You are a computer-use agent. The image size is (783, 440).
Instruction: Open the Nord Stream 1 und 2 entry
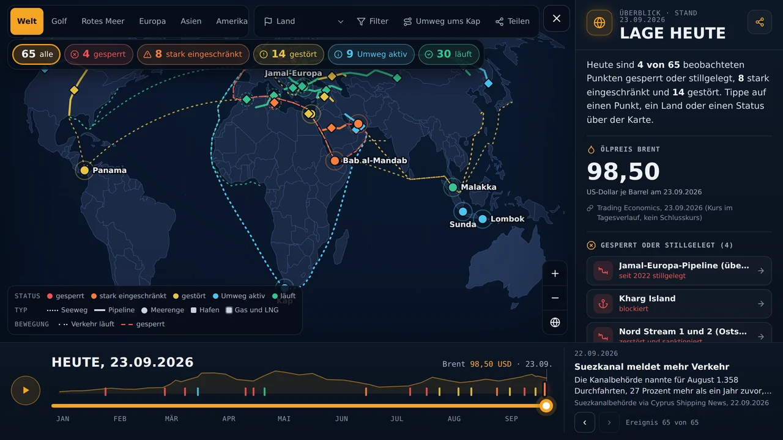tap(679, 333)
